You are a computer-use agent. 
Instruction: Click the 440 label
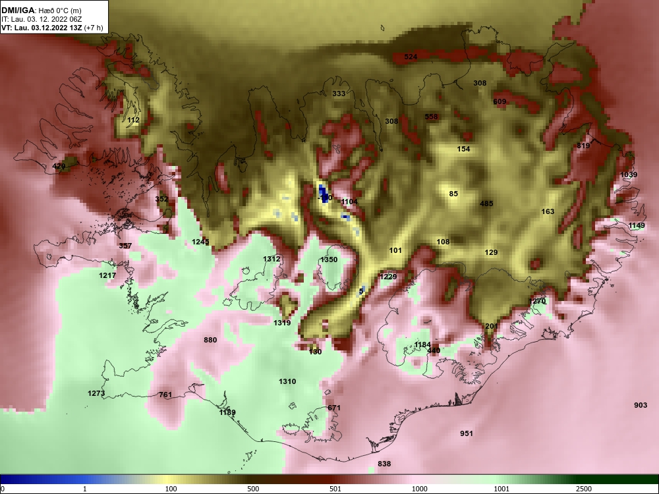[434, 351]
